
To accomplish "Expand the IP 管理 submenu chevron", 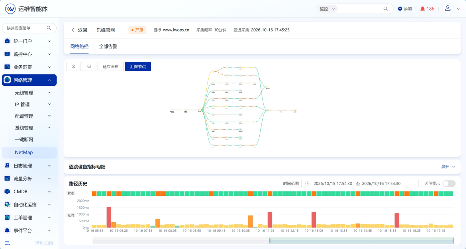I will (49, 105).
